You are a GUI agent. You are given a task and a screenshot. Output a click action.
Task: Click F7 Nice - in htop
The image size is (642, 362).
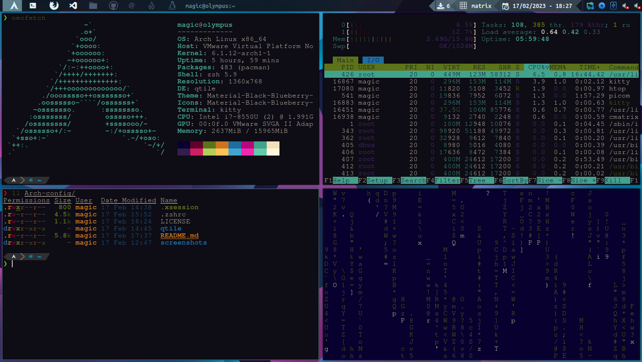point(545,181)
